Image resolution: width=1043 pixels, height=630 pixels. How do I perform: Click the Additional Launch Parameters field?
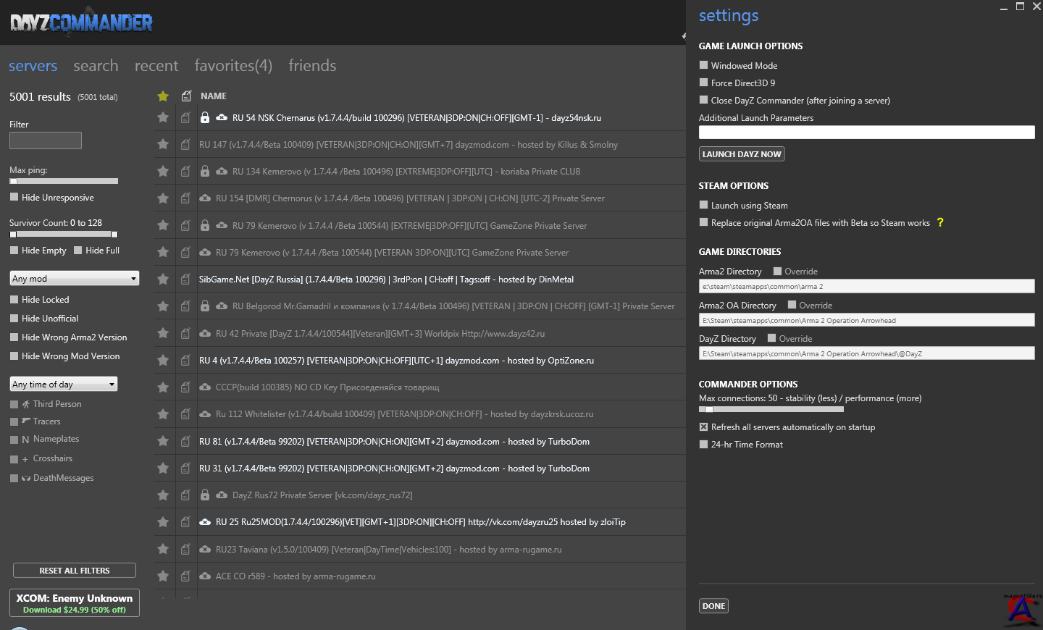(x=866, y=133)
